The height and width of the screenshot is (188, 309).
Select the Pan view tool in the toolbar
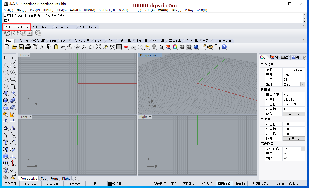pos(69,47)
